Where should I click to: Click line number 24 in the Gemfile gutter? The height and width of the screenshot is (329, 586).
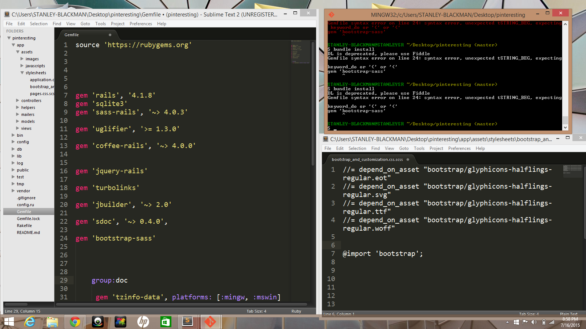[x=64, y=238]
